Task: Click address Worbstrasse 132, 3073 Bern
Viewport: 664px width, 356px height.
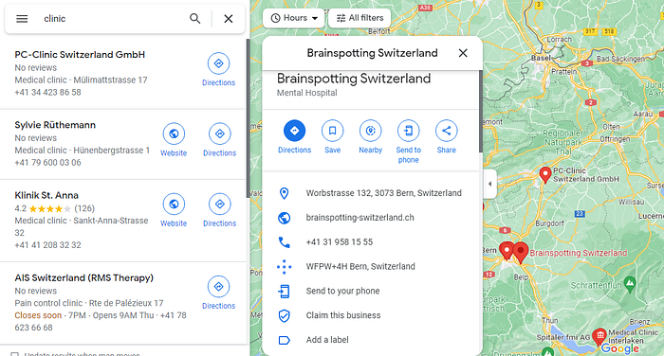Action: click(383, 193)
